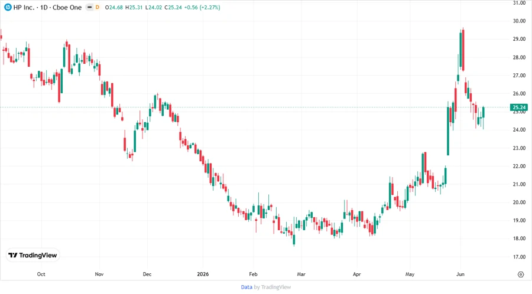
Task: Click the 2026 label on time axis
Action: (203, 274)
